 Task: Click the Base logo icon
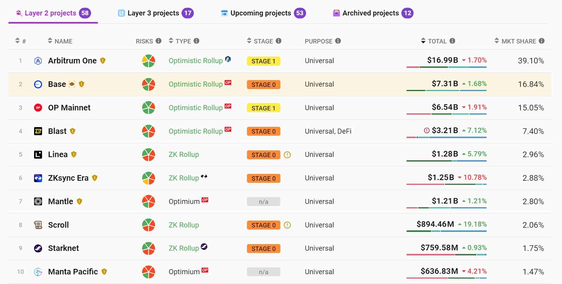point(38,84)
